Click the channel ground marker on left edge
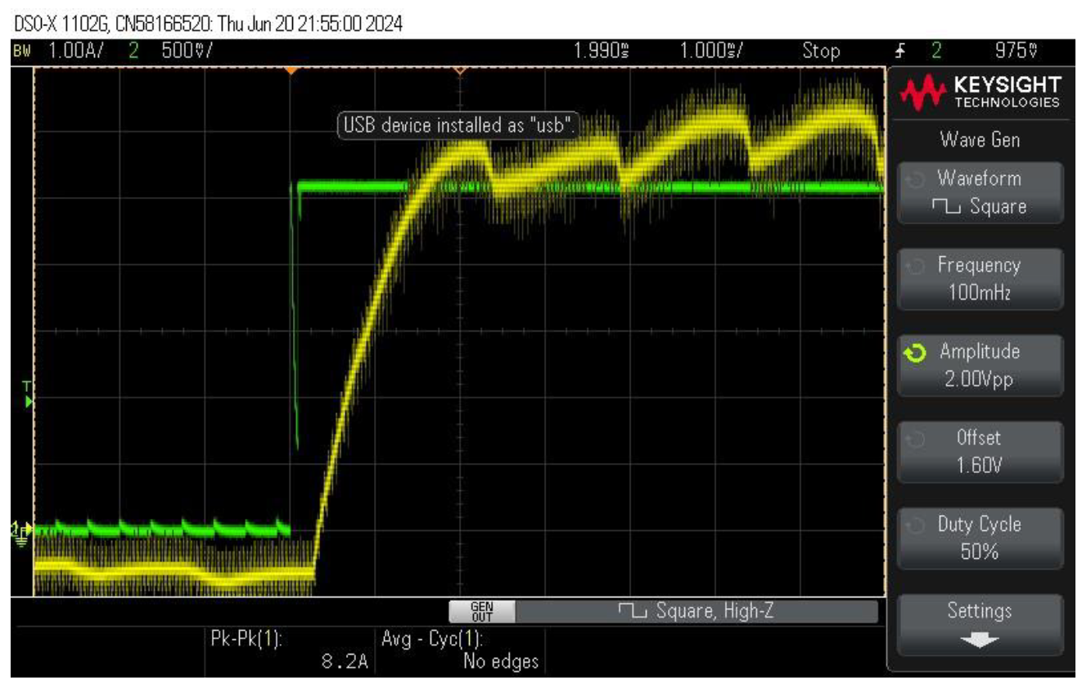 point(20,530)
